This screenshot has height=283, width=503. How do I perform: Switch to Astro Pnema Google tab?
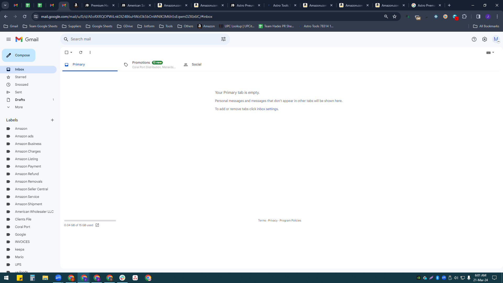(426, 5)
